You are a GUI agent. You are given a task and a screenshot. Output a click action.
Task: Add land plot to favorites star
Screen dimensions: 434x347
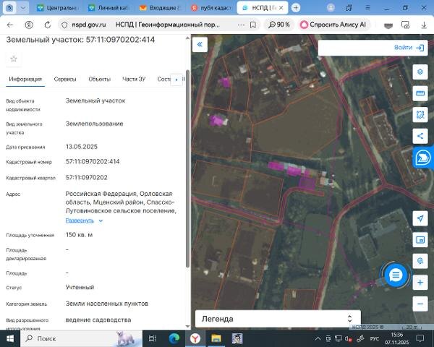point(14,59)
